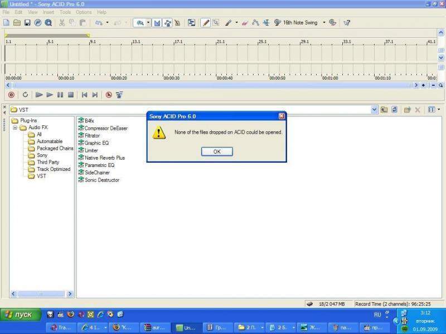Click the Refresh icon in Plug-In Manager
Viewport: 446px width, 334px height.
point(395,110)
